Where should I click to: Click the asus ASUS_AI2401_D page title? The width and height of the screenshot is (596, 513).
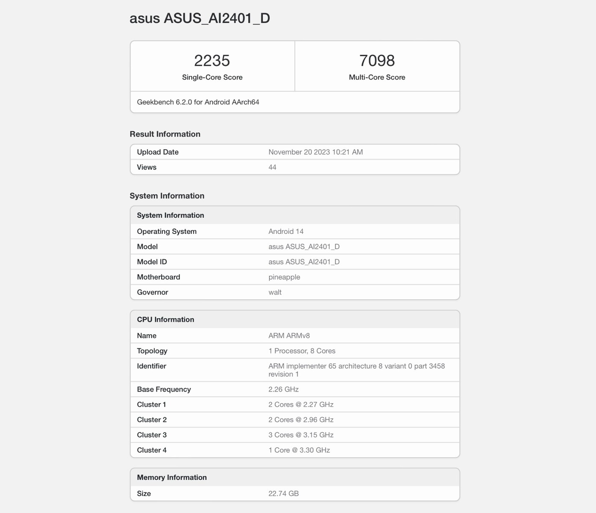(200, 18)
